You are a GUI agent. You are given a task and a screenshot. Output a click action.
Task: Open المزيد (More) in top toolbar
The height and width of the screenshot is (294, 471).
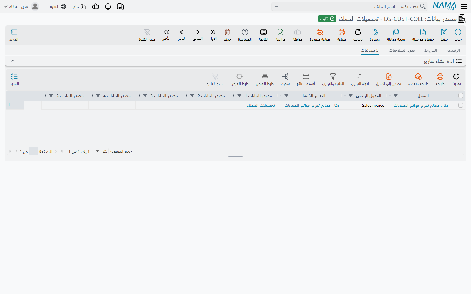[14, 35]
